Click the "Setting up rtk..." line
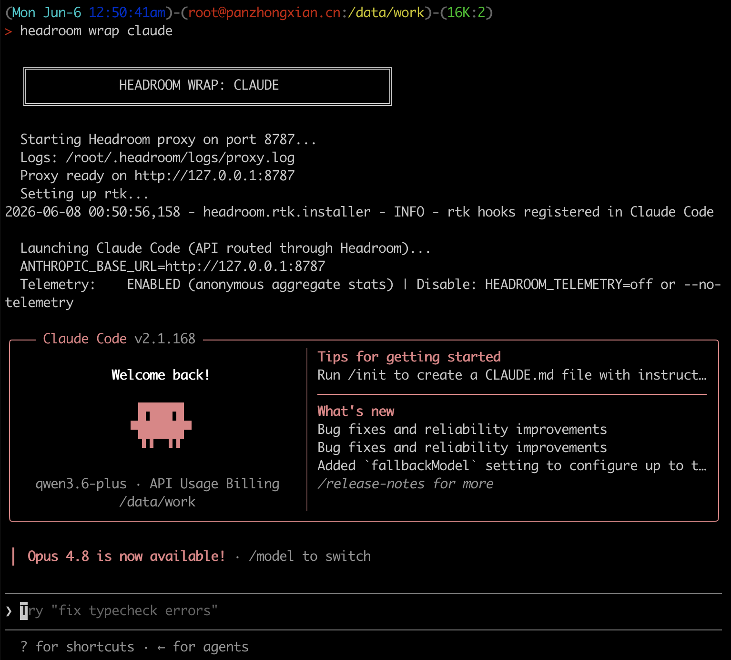 point(84,194)
